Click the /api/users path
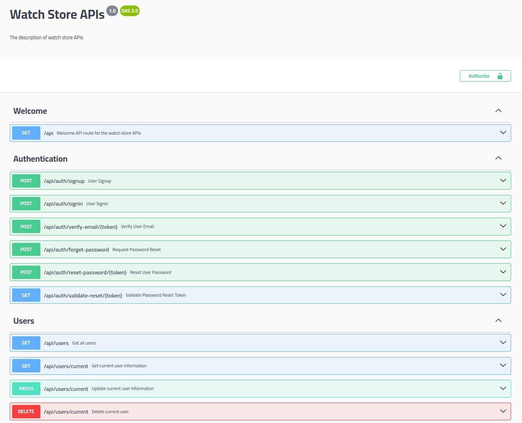This screenshot has height=423, width=522. [56, 343]
